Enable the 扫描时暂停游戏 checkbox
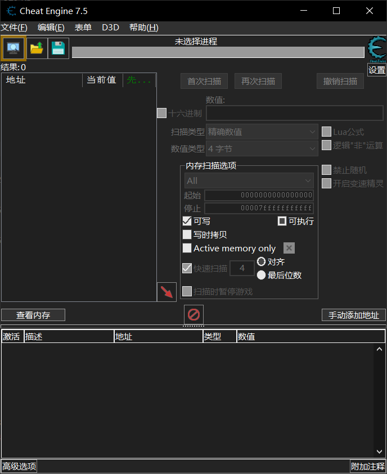The height and width of the screenshot is (474, 387). pyautogui.click(x=187, y=291)
